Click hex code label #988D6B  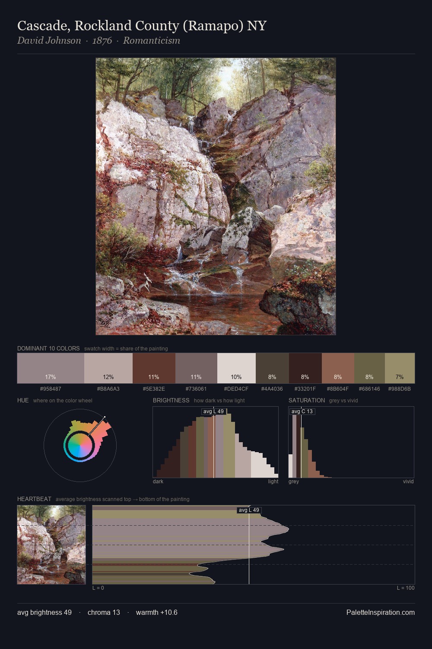(x=400, y=389)
